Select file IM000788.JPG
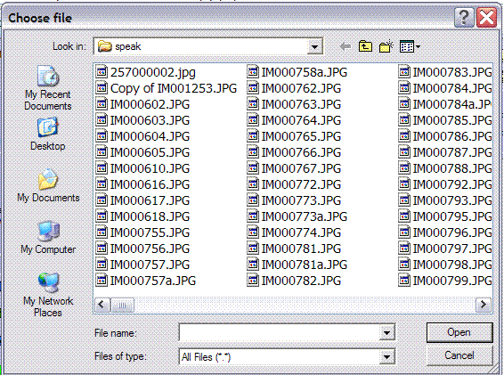The image size is (504, 375). 445,168
